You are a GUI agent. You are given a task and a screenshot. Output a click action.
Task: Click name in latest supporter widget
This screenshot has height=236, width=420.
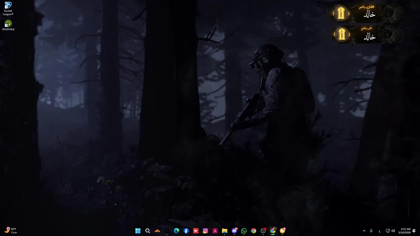coord(369,37)
